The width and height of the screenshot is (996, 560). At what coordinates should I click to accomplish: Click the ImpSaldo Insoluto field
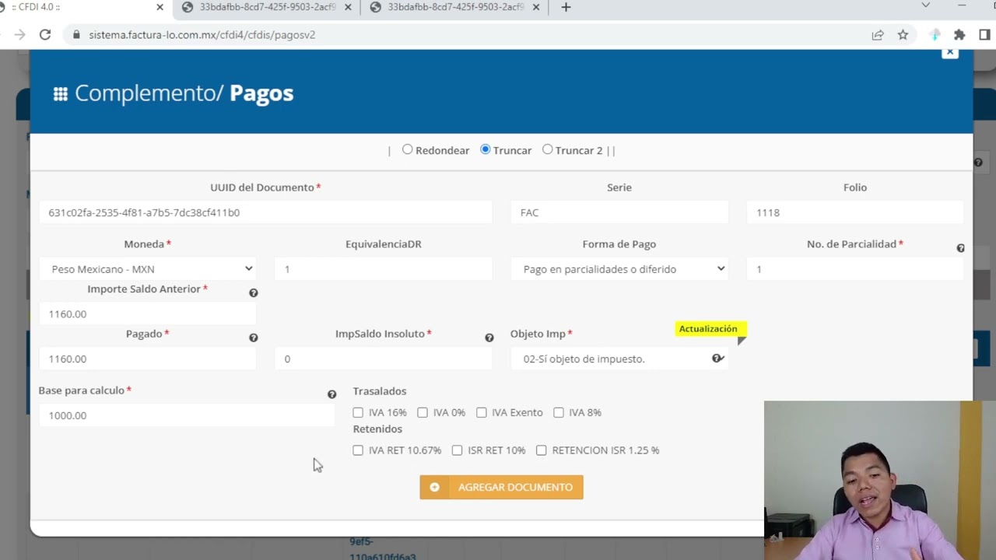[x=384, y=359]
